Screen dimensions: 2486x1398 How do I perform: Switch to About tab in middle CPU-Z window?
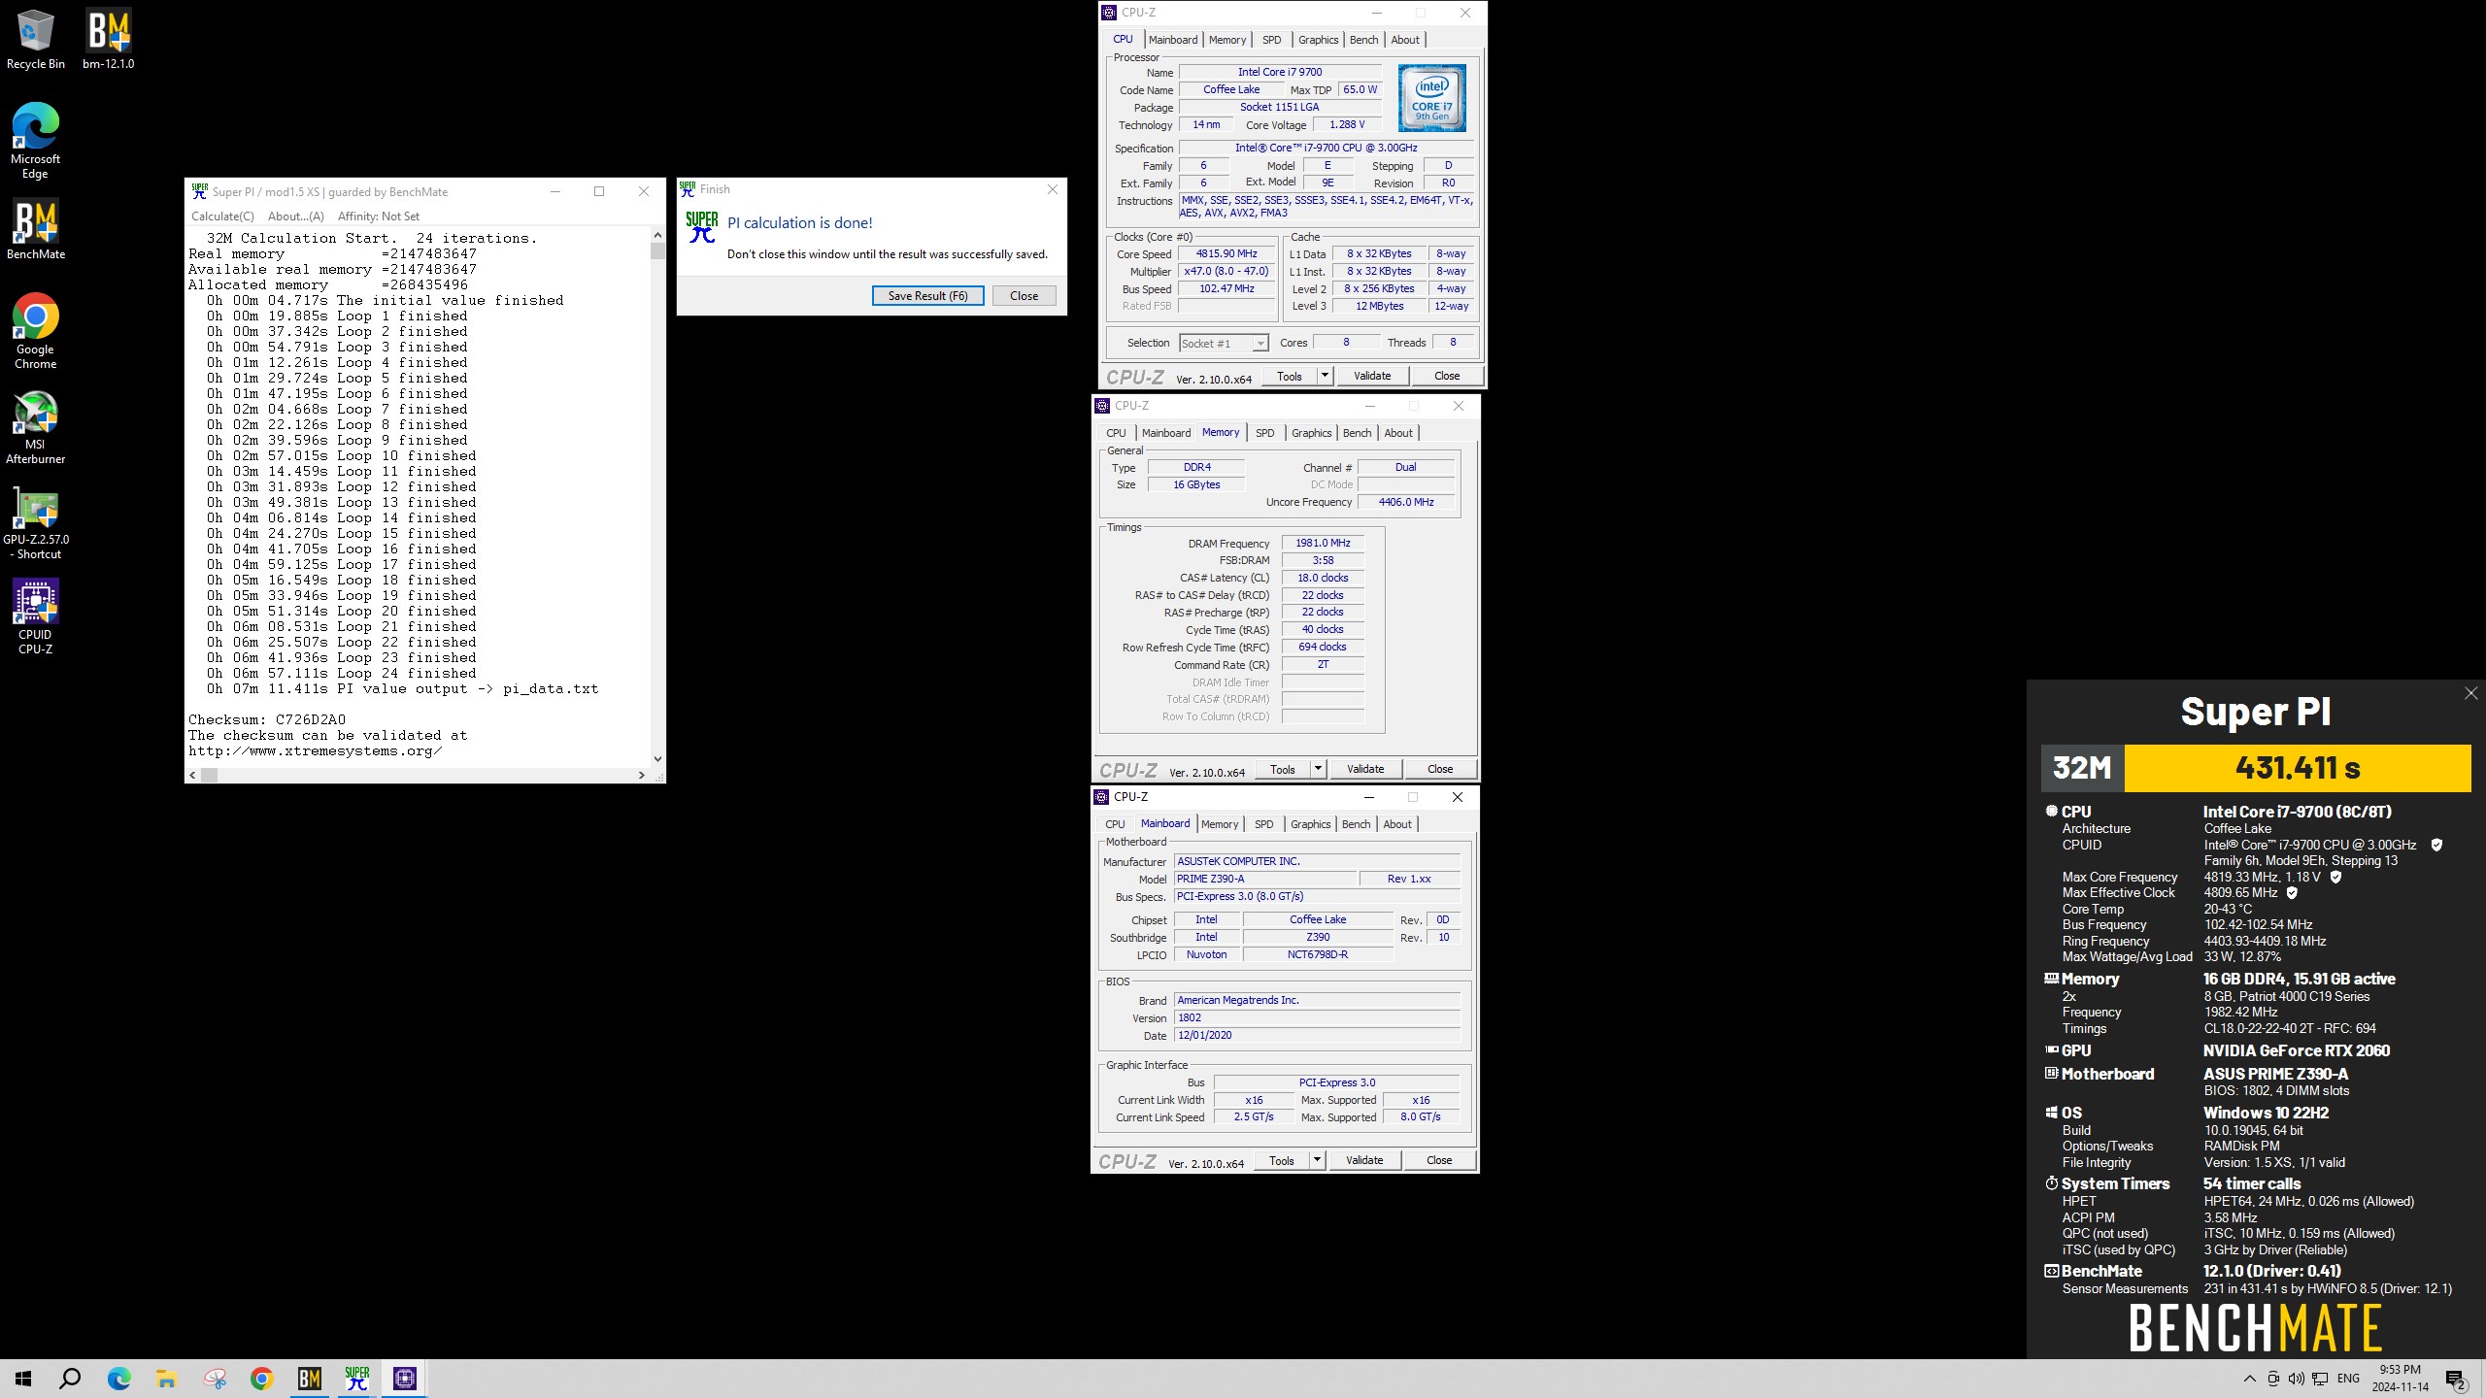(x=1398, y=433)
